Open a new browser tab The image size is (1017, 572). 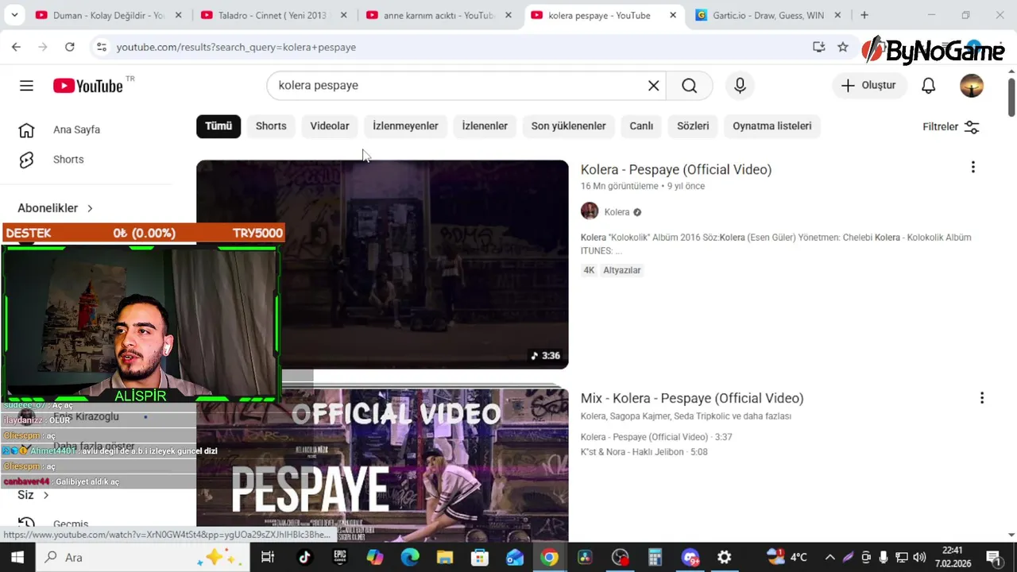tap(864, 15)
